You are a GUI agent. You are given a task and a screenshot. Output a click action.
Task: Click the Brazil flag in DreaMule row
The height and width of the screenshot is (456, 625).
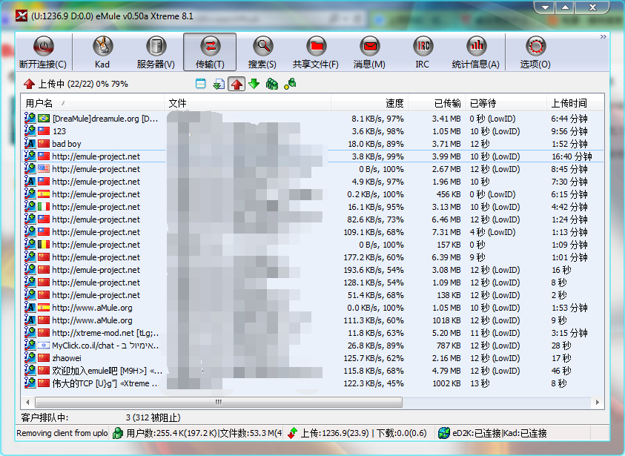tap(44, 119)
